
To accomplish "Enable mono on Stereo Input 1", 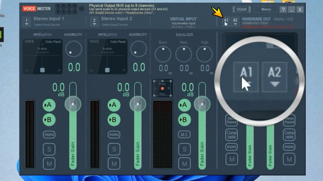I will point(49,134).
